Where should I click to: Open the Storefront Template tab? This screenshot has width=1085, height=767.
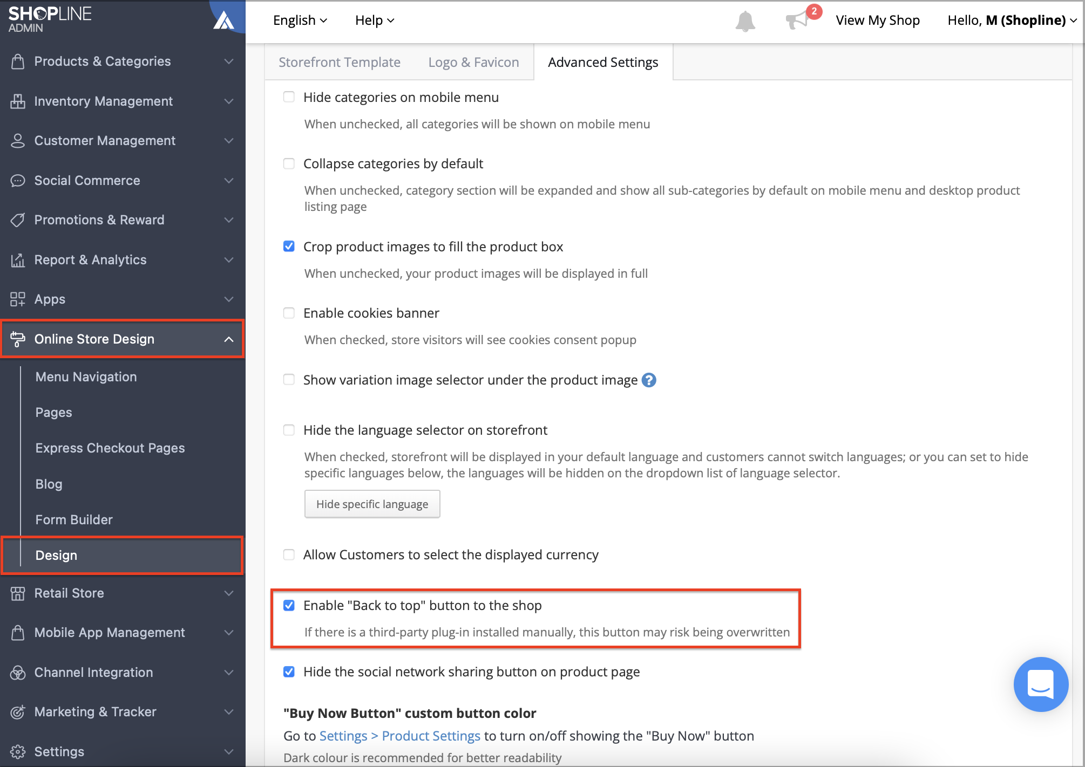(339, 62)
